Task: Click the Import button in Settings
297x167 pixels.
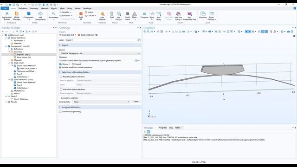Action: coord(77,64)
